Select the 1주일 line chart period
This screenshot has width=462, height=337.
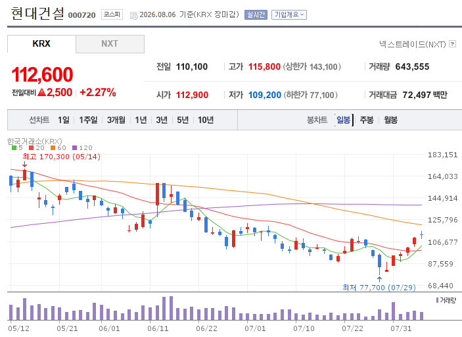[x=88, y=120]
